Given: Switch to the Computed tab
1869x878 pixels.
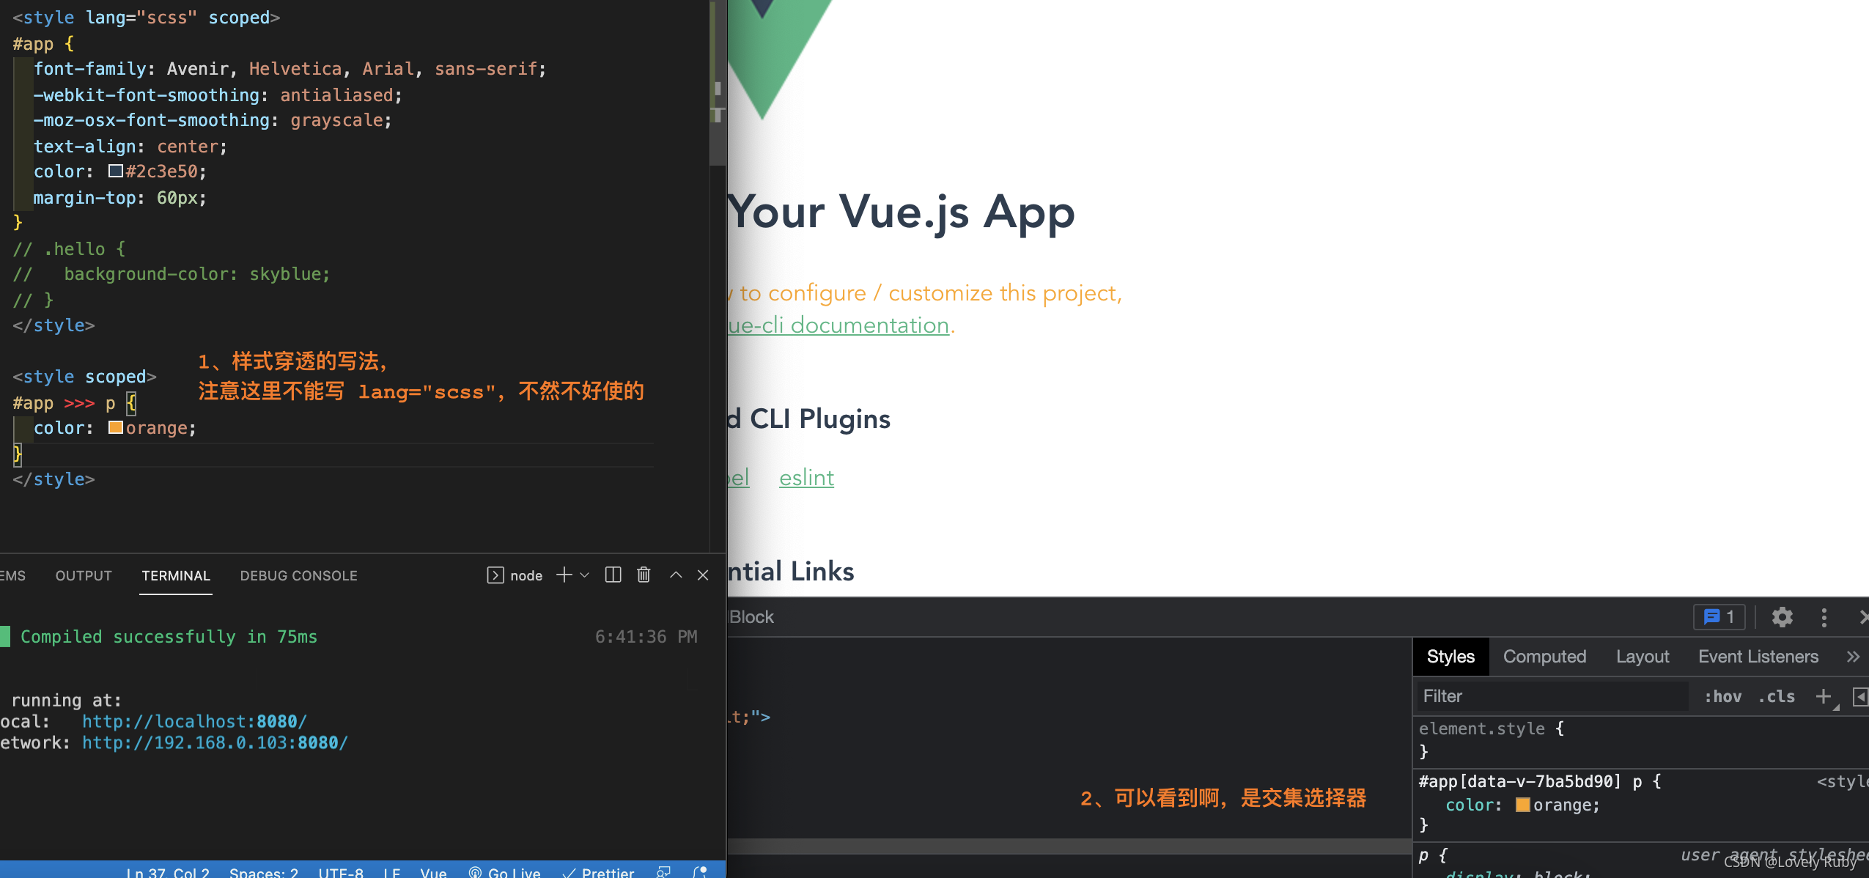Looking at the screenshot, I should point(1544,657).
